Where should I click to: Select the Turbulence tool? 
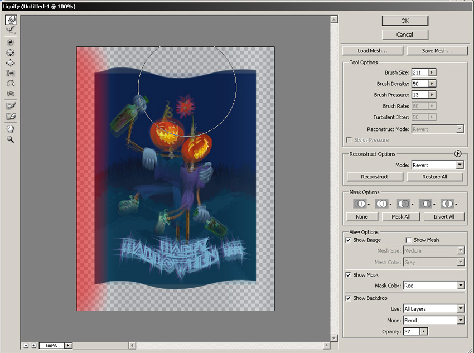click(x=11, y=94)
